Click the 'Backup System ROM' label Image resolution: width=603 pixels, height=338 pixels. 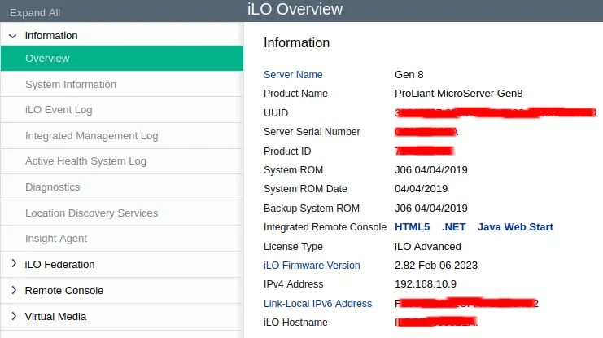tap(312, 209)
